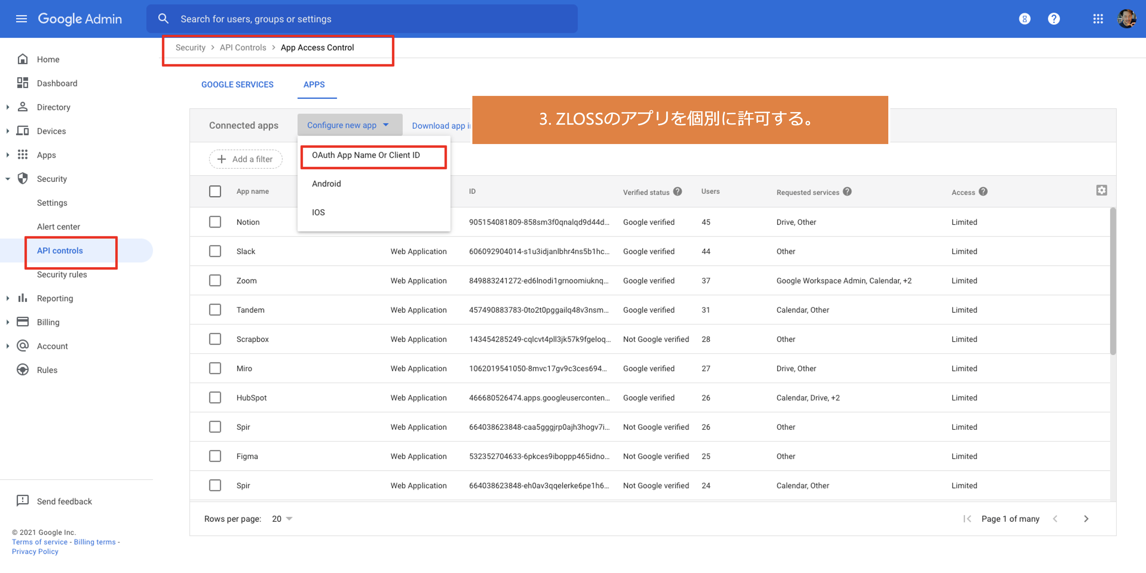
Task: Click the Devices icon in sidebar
Action: (22, 131)
